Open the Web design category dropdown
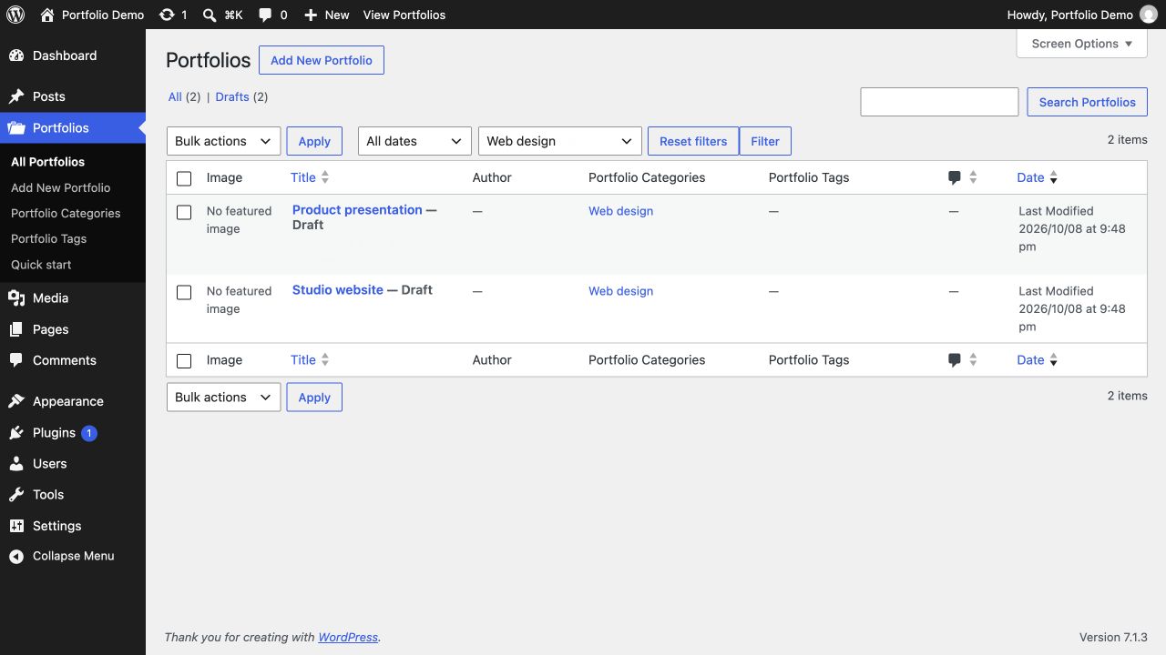 (560, 141)
